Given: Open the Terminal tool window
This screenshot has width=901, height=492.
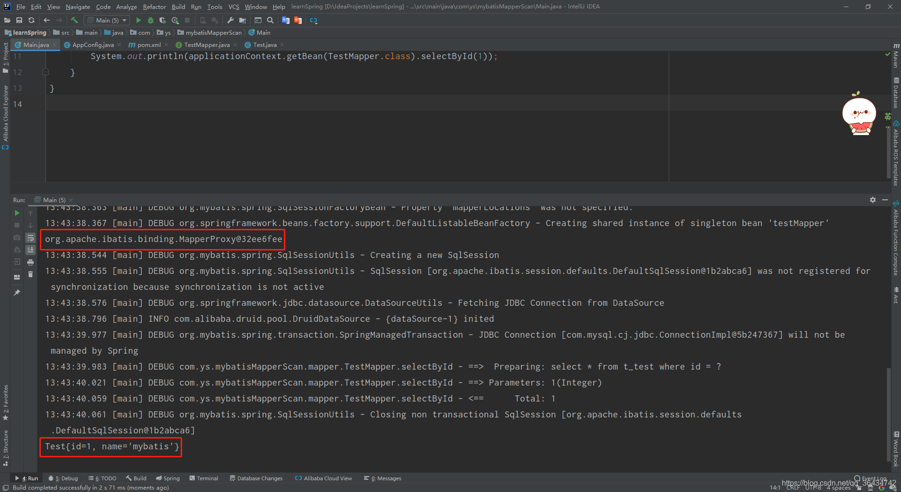Looking at the screenshot, I should 204,478.
